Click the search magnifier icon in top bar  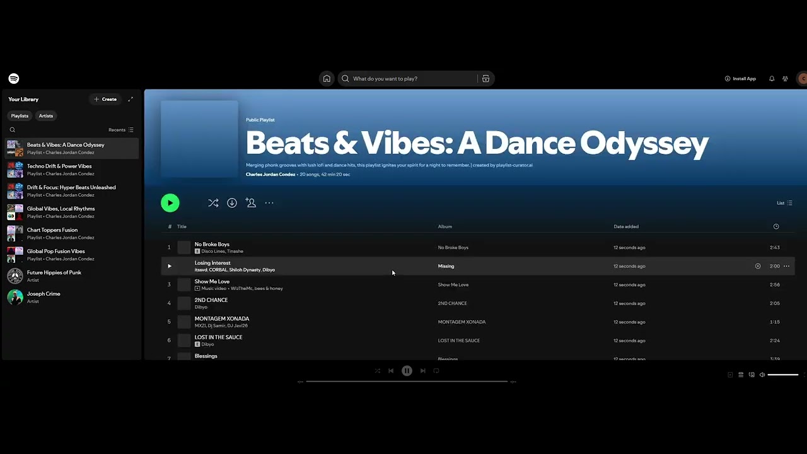pos(345,79)
